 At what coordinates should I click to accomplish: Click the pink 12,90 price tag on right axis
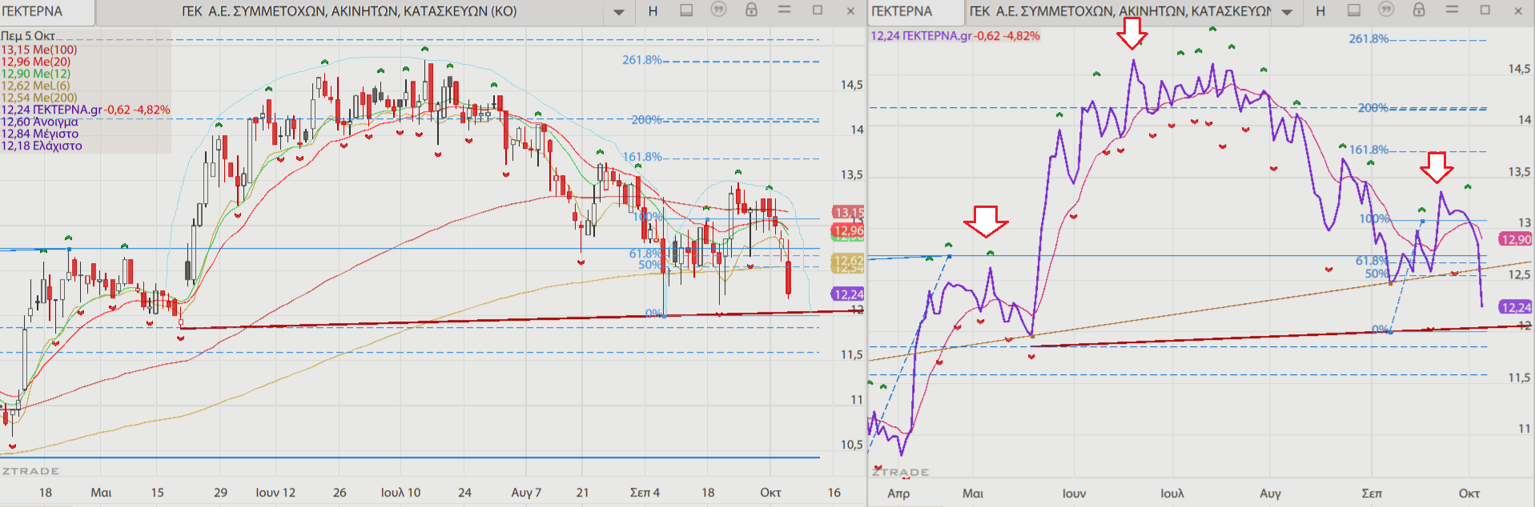coord(1516,240)
